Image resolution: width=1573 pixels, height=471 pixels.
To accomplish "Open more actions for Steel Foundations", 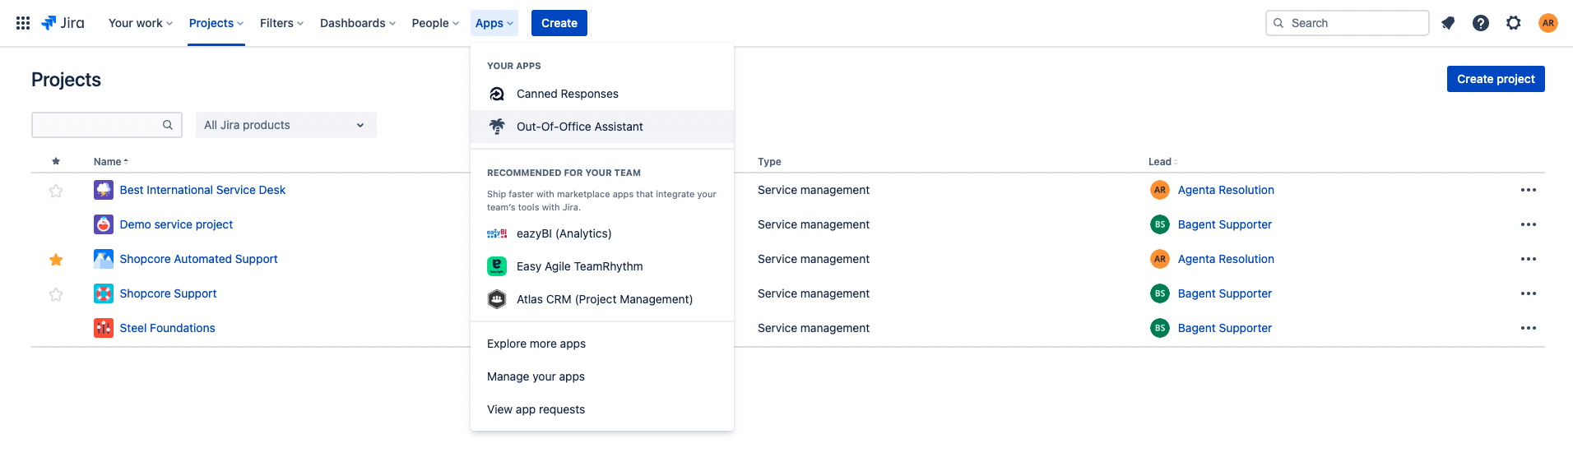I will [x=1529, y=328].
